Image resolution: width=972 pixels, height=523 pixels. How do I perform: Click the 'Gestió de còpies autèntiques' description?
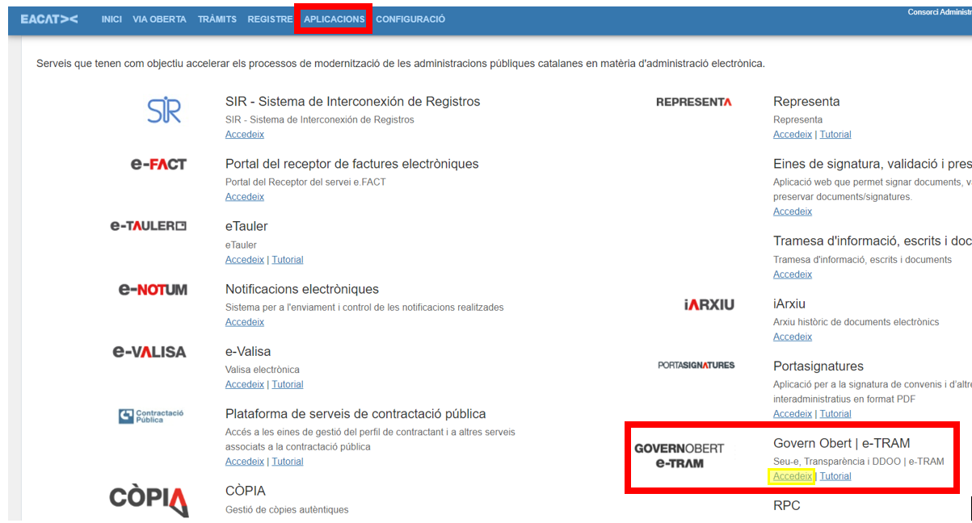pos(287,509)
